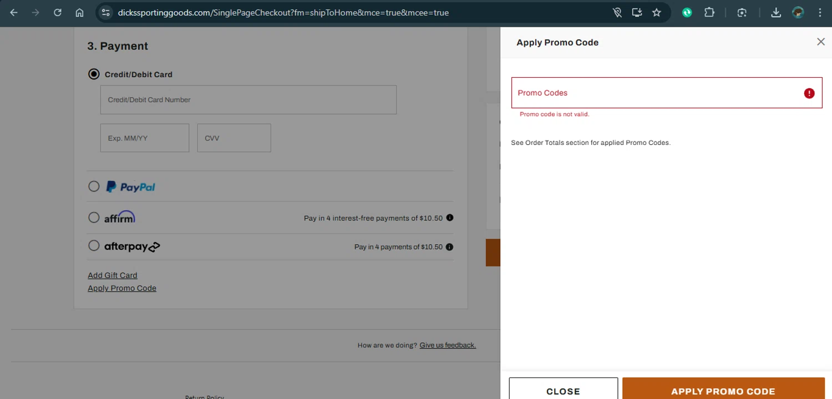This screenshot has width=832, height=399.
Task: Click the tracking protection eye icon
Action: [617, 12]
